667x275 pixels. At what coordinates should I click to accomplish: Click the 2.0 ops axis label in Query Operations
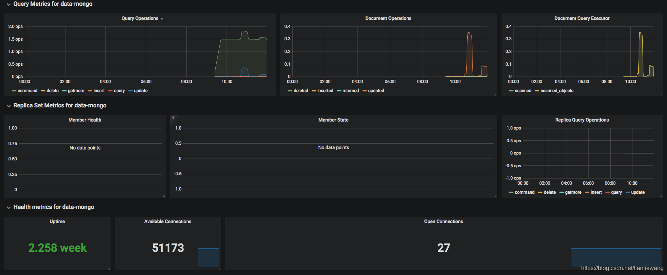tap(16, 26)
